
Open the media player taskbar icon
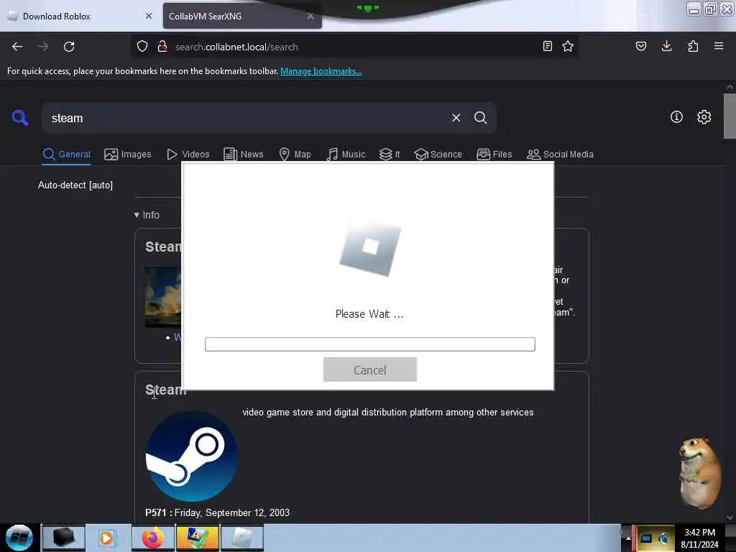[108, 538]
